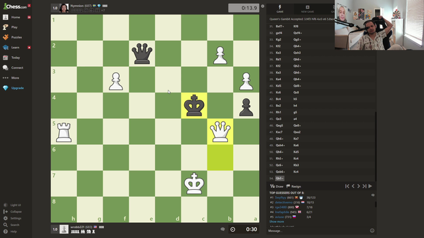Open Puzzles in the sidebar

point(17,37)
